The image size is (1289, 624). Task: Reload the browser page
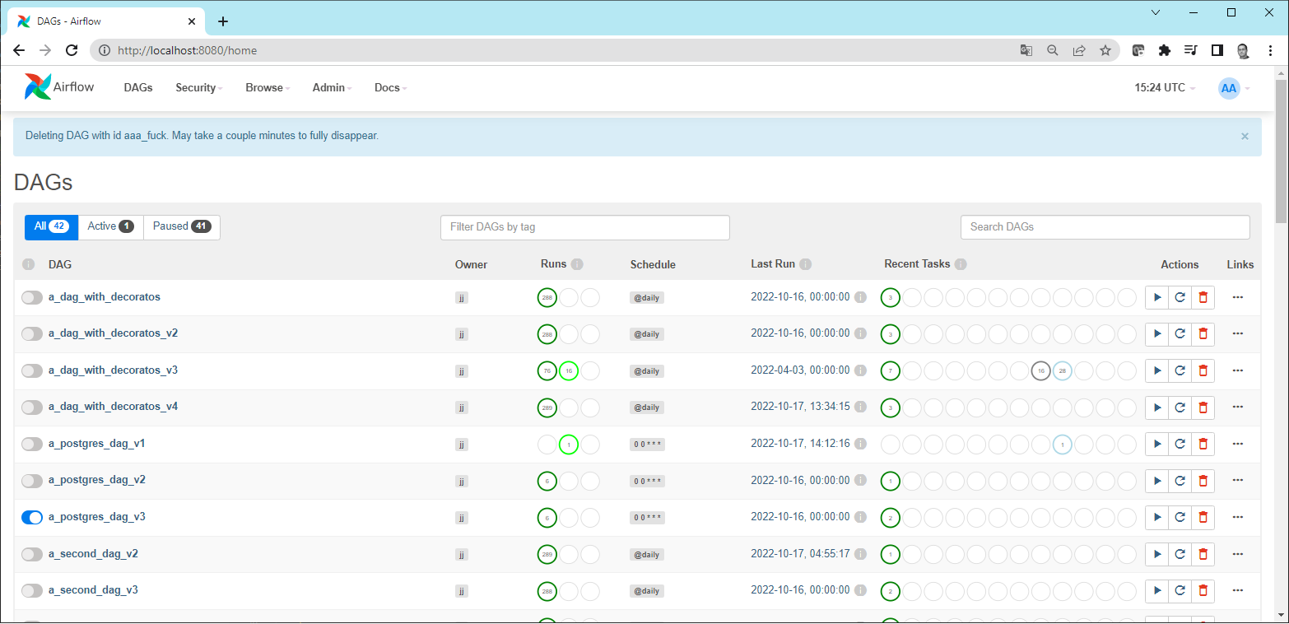click(72, 50)
